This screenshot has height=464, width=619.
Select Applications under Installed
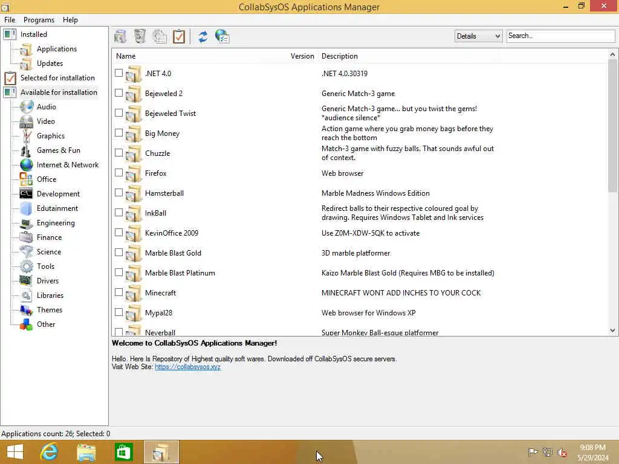57,49
